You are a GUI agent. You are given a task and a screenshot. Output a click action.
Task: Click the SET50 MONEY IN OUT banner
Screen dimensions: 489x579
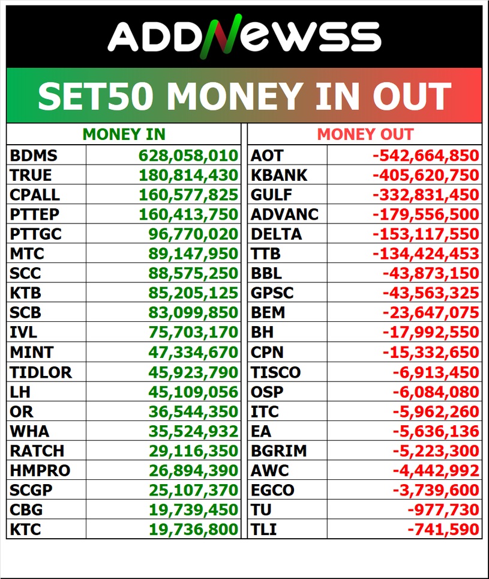pyautogui.click(x=244, y=96)
